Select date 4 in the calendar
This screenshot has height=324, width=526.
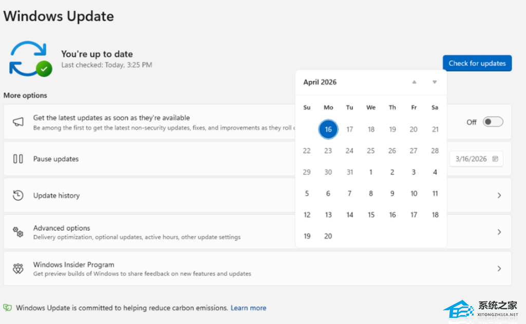(x=435, y=172)
